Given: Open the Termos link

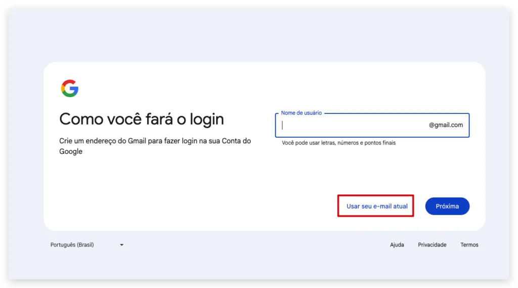Looking at the screenshot, I should (x=469, y=244).
